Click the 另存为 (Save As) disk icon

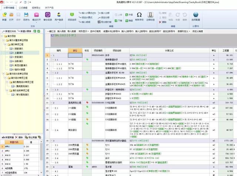(x=26, y=15)
